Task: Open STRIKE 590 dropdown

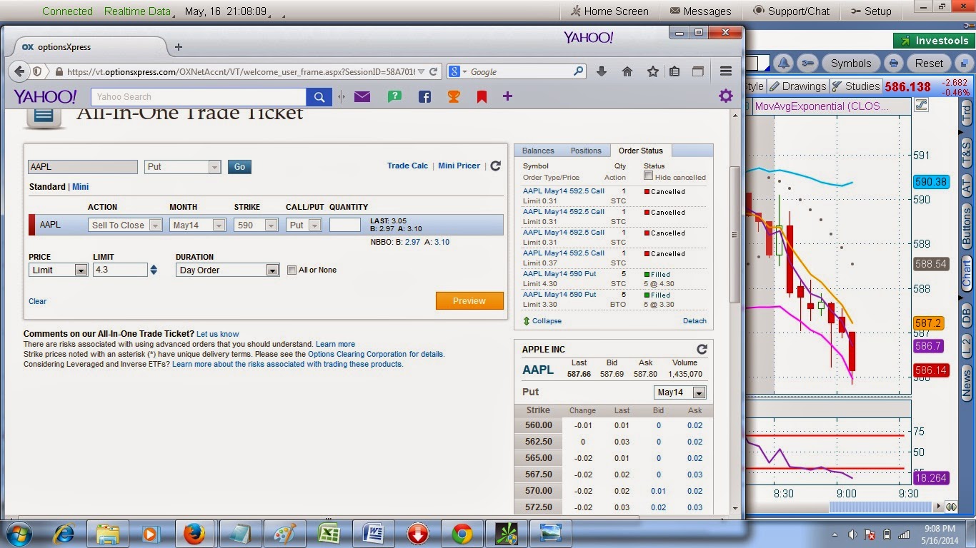Action: [x=255, y=225]
